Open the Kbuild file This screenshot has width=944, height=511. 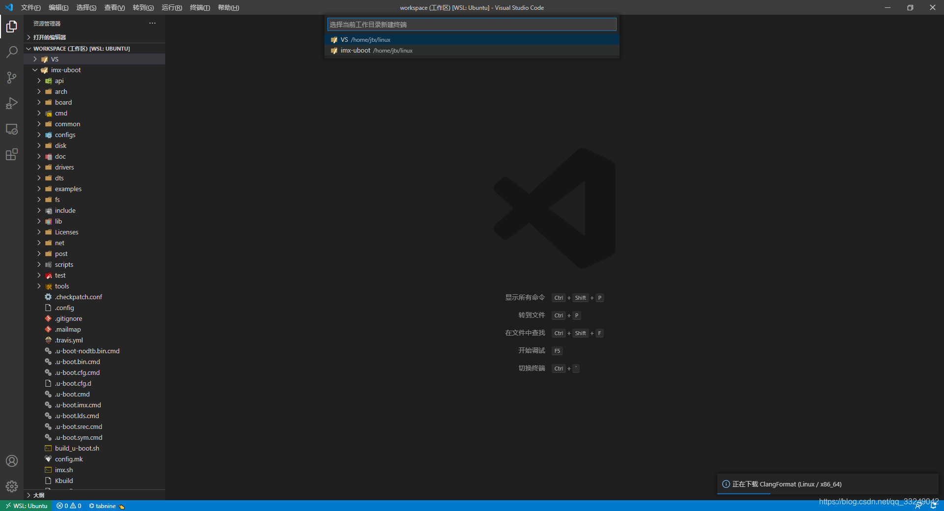[x=94, y=481]
